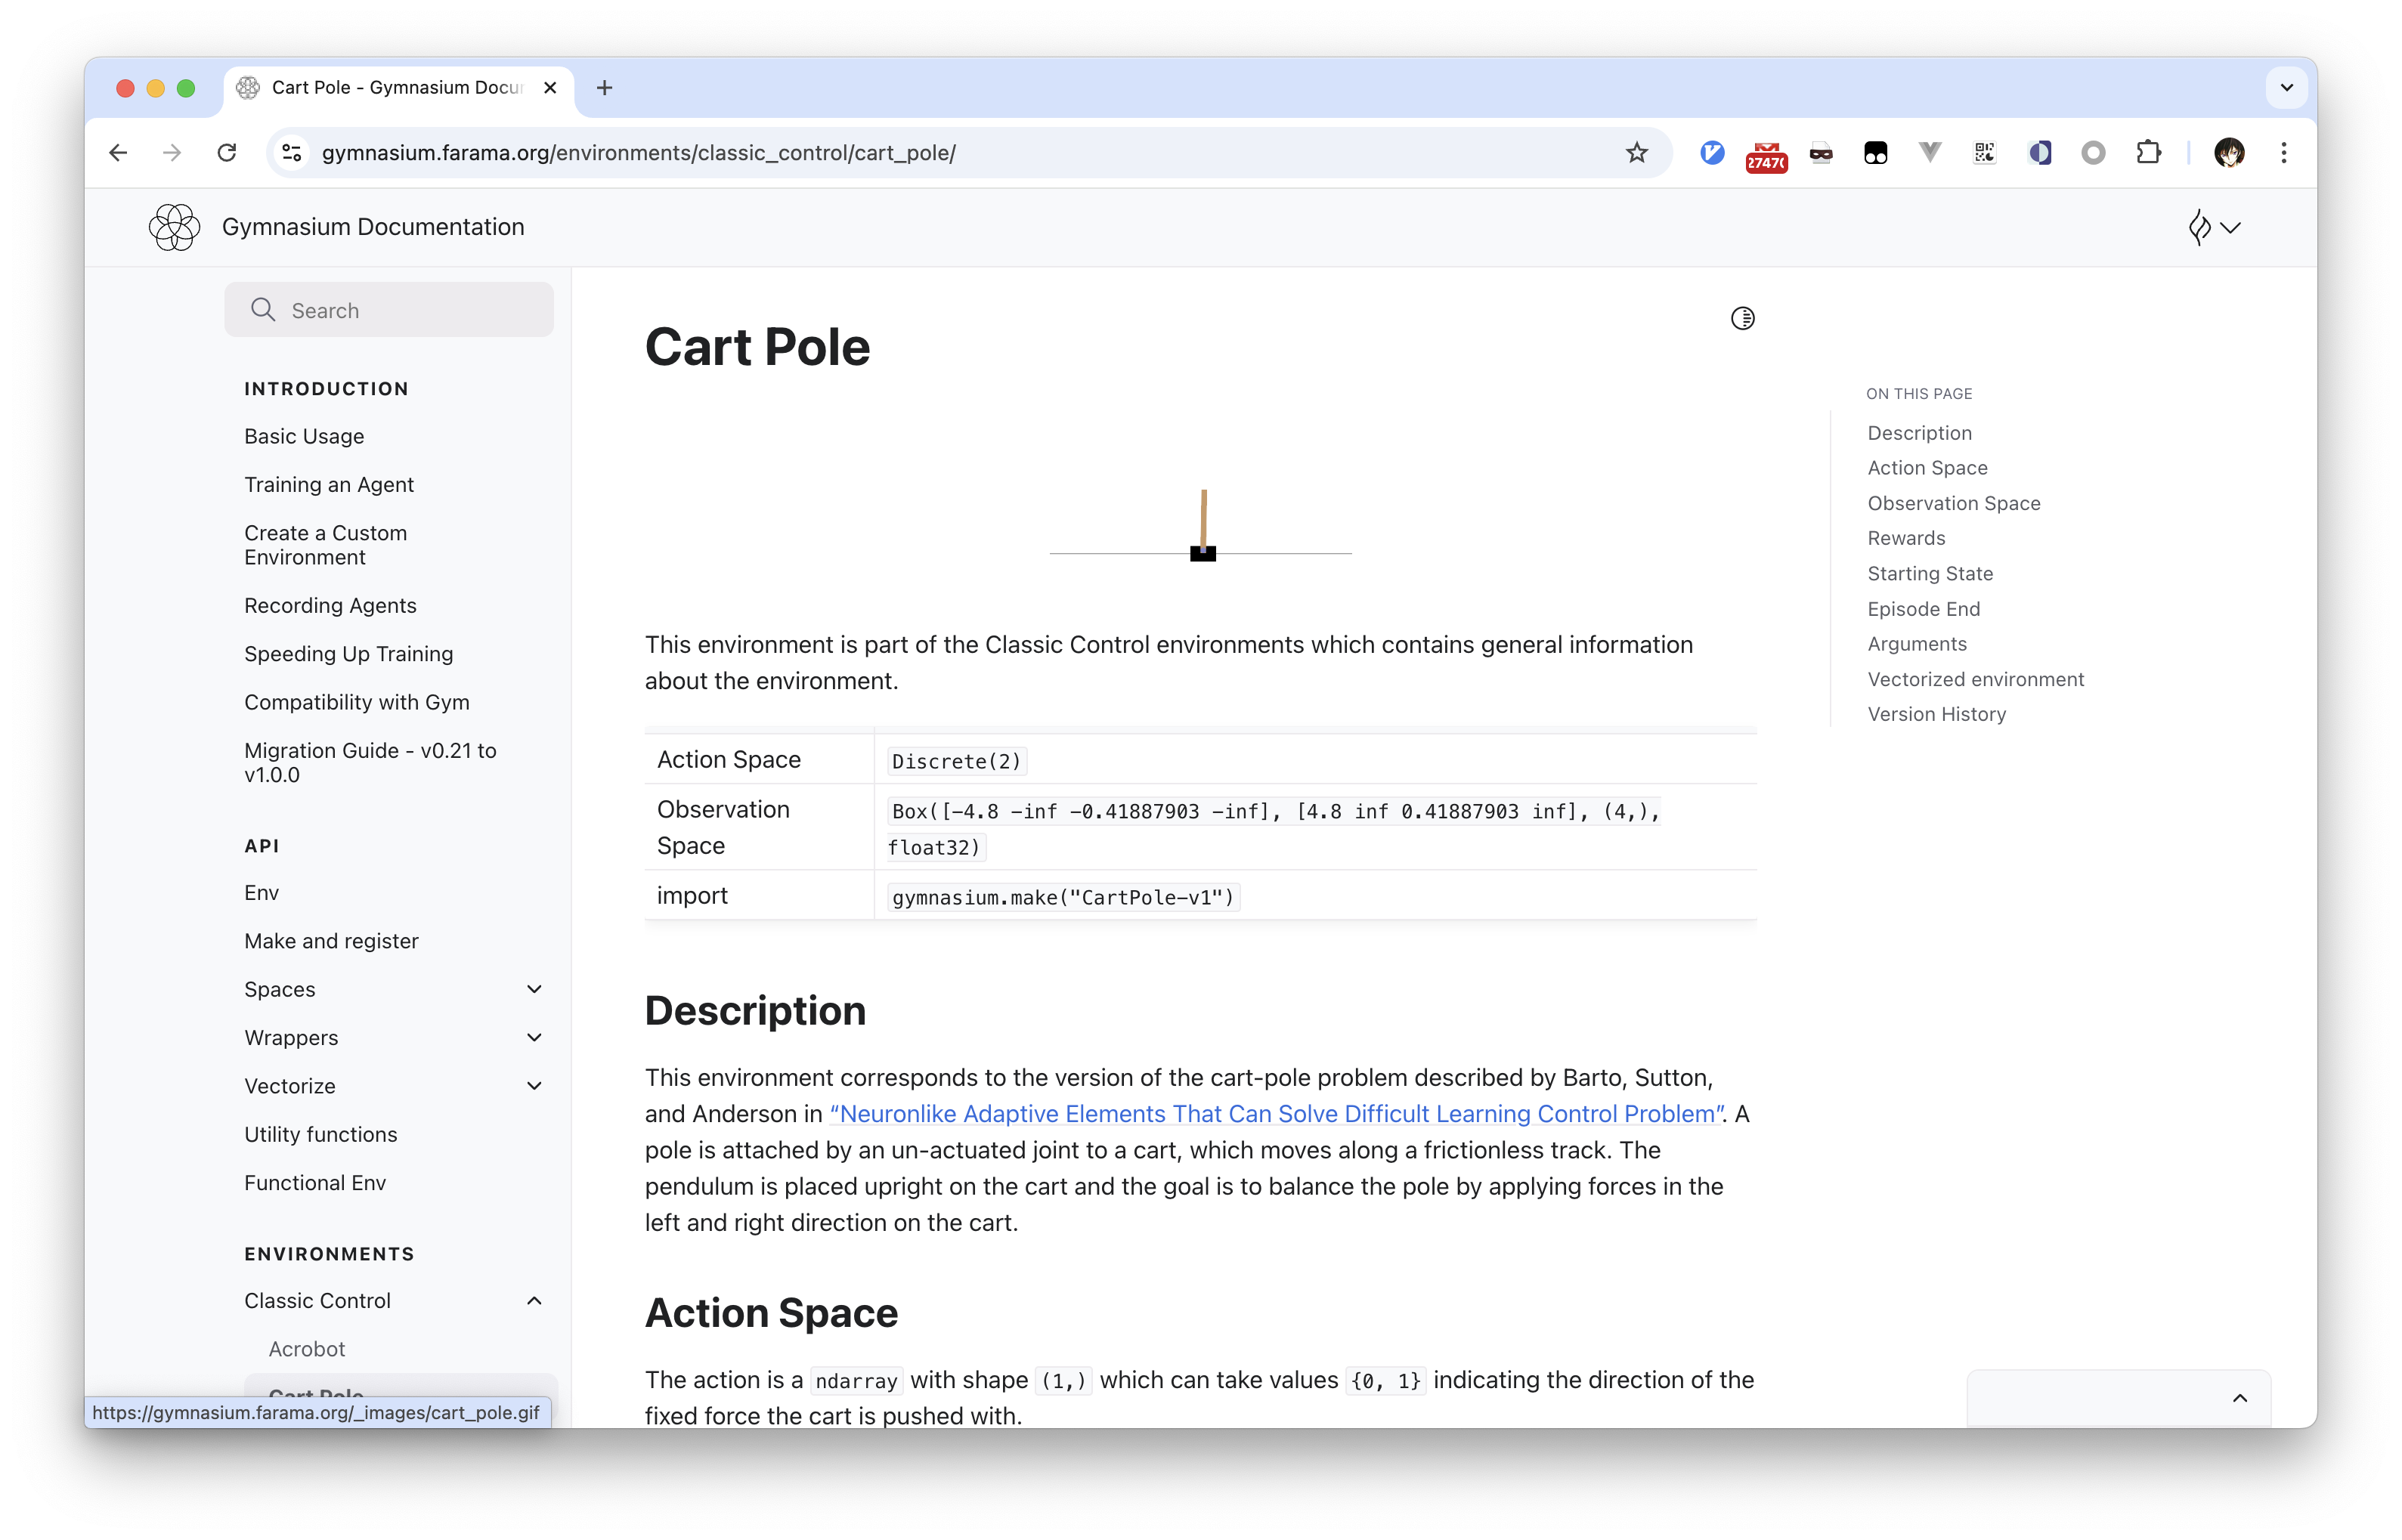2402x1540 pixels.
Task: Open Speeding Up Training page
Action: click(348, 653)
